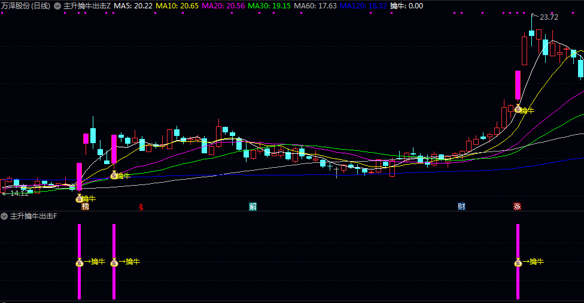Open the 财 financial report marker

[x=461, y=207]
